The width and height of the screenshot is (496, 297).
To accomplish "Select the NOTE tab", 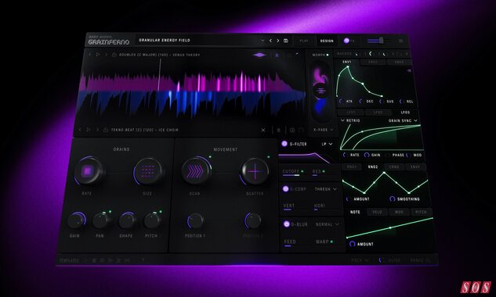I will [355, 212].
